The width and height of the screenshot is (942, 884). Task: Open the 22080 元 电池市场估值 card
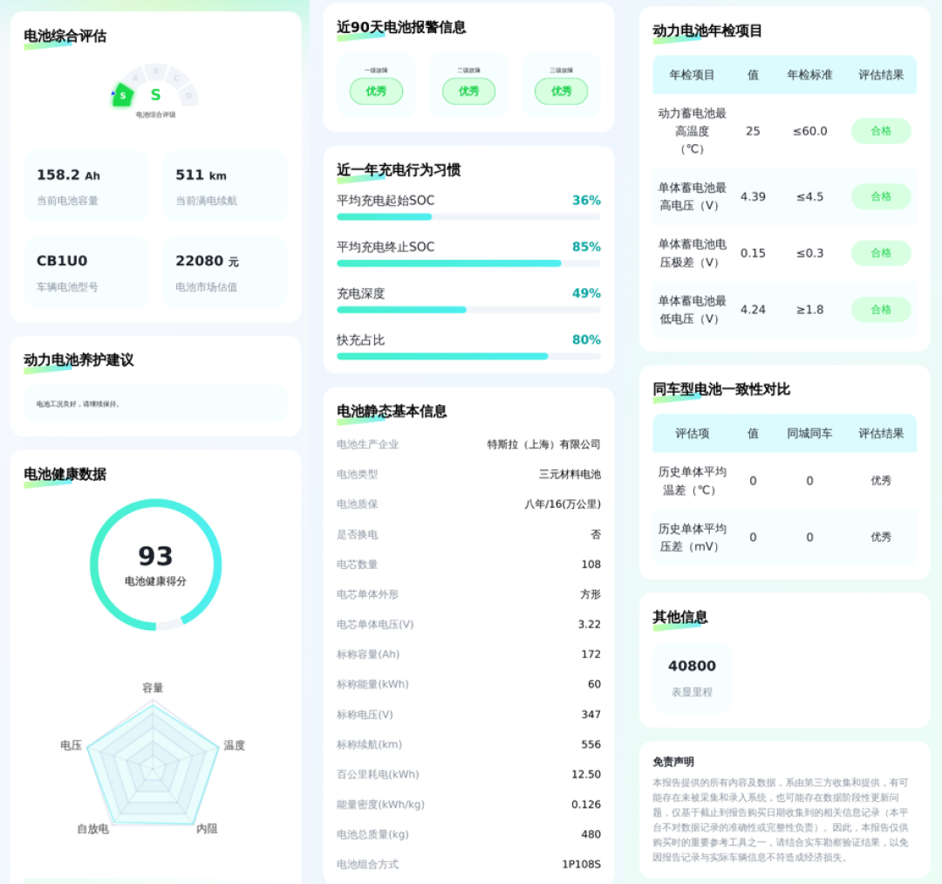click(x=225, y=273)
